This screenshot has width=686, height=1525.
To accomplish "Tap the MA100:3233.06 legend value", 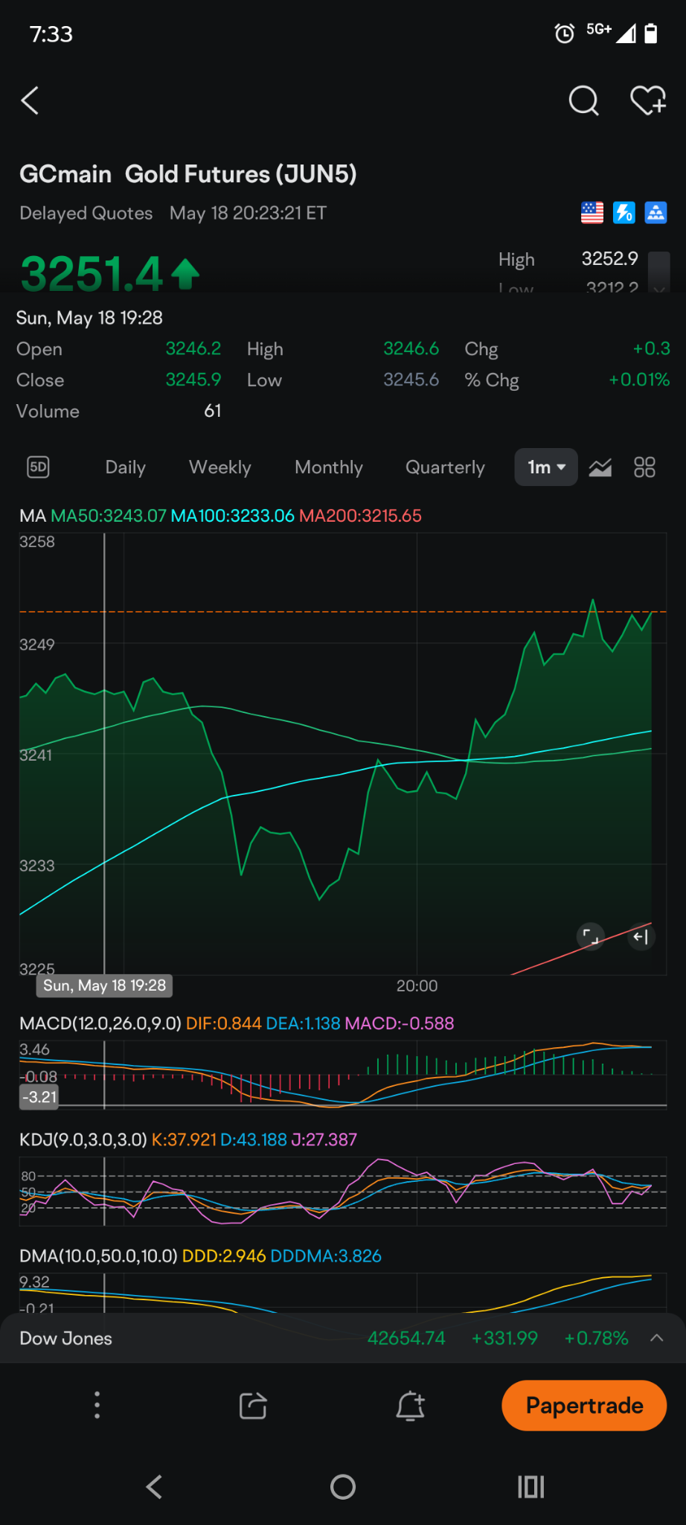I will pyautogui.click(x=233, y=516).
